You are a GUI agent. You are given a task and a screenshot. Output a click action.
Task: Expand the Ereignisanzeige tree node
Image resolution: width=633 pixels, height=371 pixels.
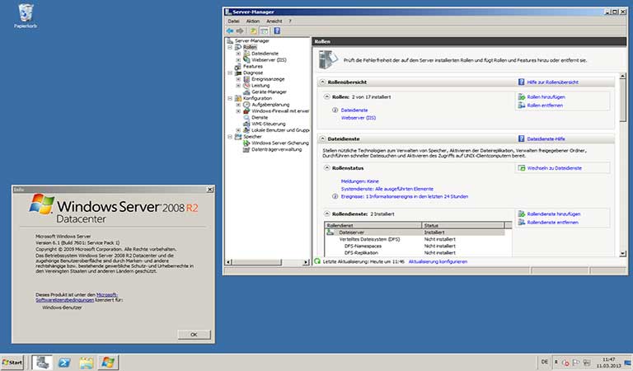238,79
